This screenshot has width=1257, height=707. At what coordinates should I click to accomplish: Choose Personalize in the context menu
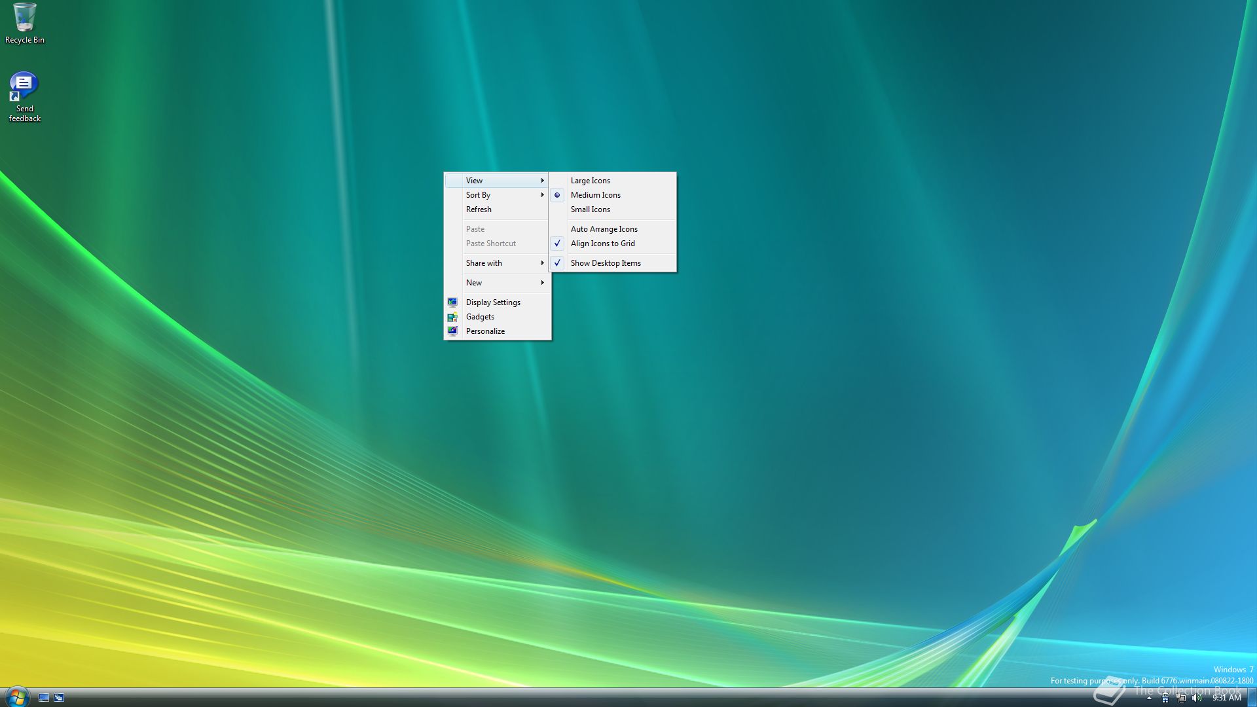497,331
